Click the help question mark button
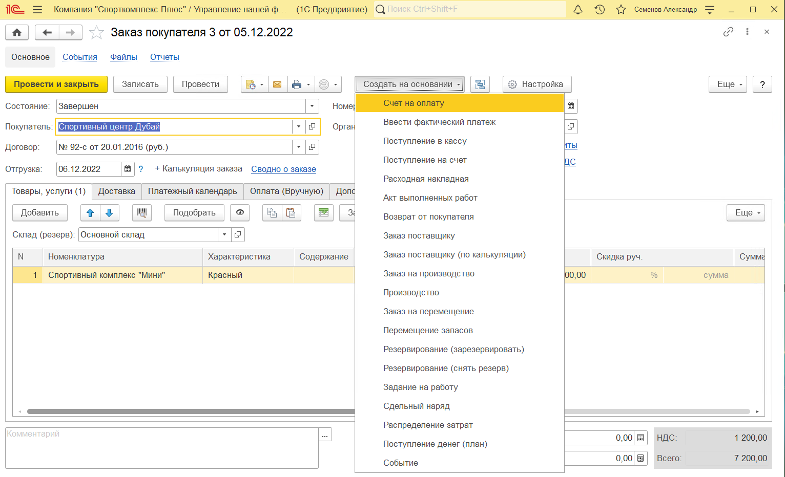Viewport: 785px width, 477px height. (762, 84)
